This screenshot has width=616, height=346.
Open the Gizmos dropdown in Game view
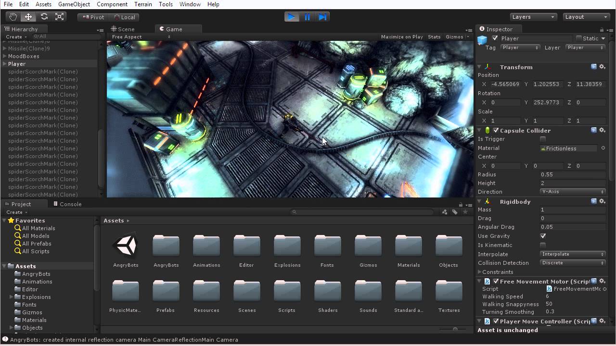tap(457, 37)
